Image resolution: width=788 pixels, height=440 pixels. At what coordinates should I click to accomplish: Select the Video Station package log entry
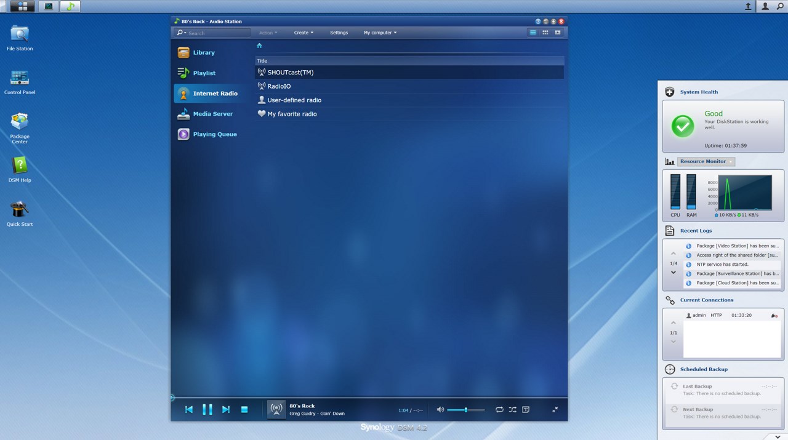click(733, 246)
